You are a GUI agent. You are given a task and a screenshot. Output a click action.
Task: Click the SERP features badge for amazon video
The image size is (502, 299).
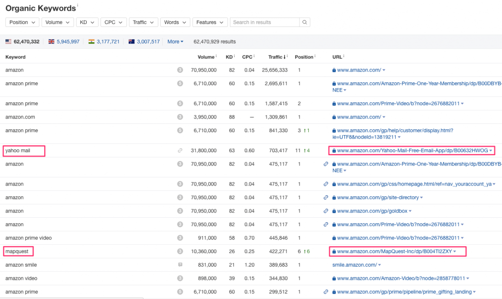[180, 278]
